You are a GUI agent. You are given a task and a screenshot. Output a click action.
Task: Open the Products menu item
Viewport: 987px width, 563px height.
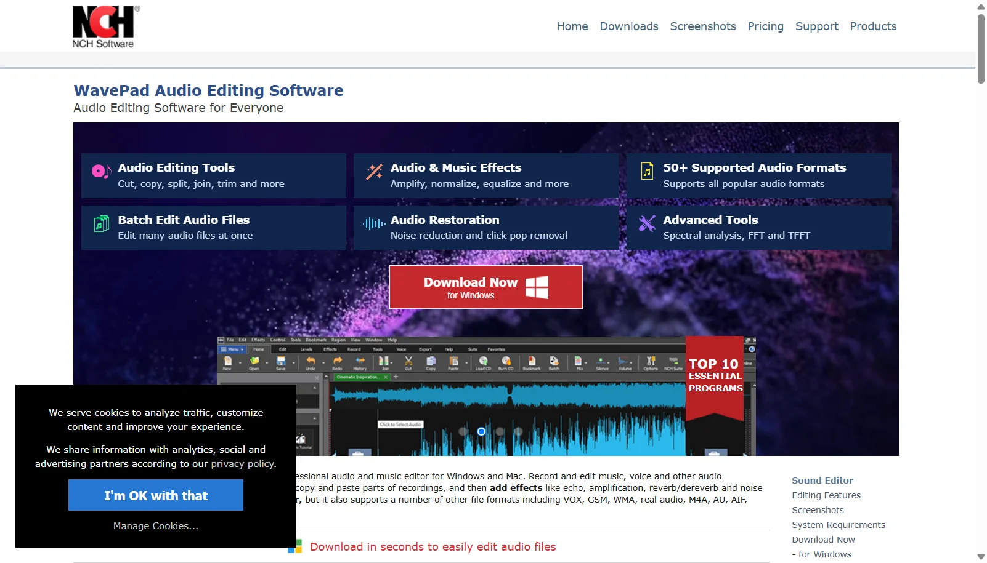tap(873, 26)
